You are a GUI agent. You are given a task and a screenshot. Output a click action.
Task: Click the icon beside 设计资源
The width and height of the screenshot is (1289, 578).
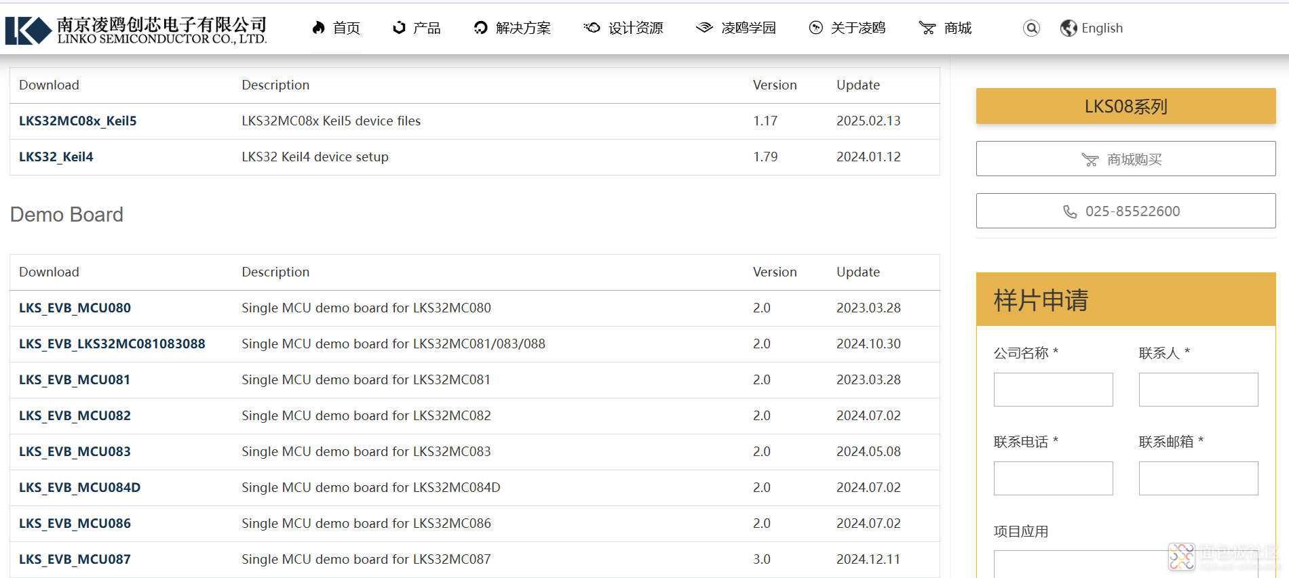[x=592, y=28]
